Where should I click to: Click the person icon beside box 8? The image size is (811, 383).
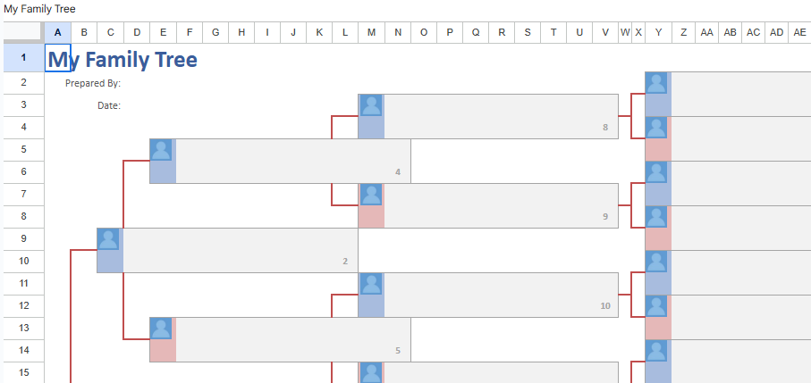coord(371,105)
